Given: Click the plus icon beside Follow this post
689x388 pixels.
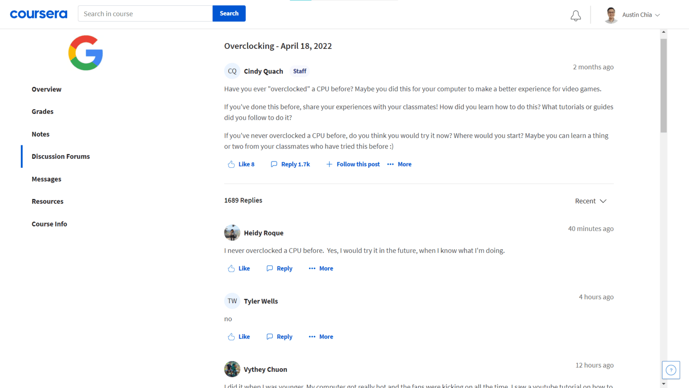Looking at the screenshot, I should [330, 164].
